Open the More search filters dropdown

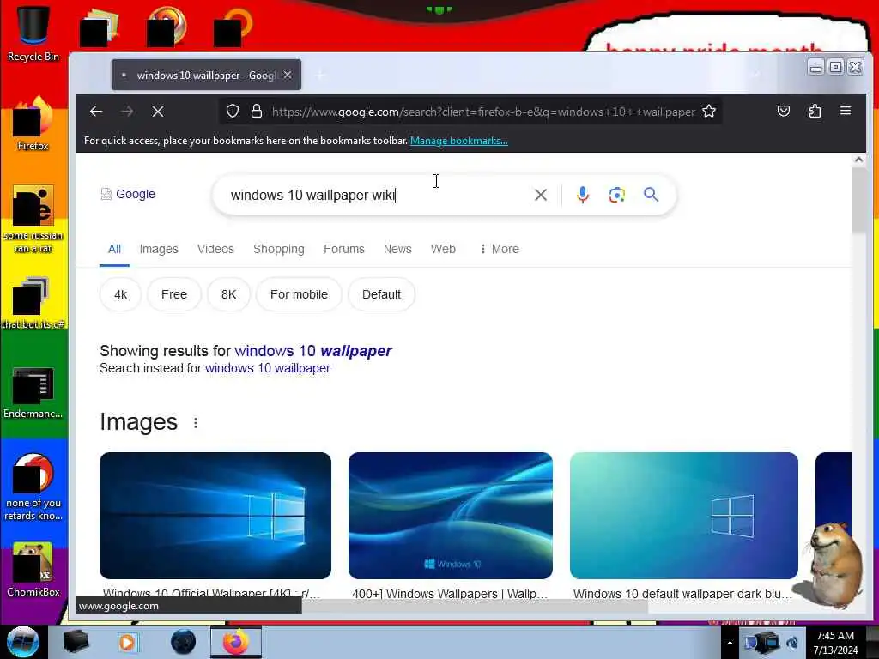tap(500, 249)
